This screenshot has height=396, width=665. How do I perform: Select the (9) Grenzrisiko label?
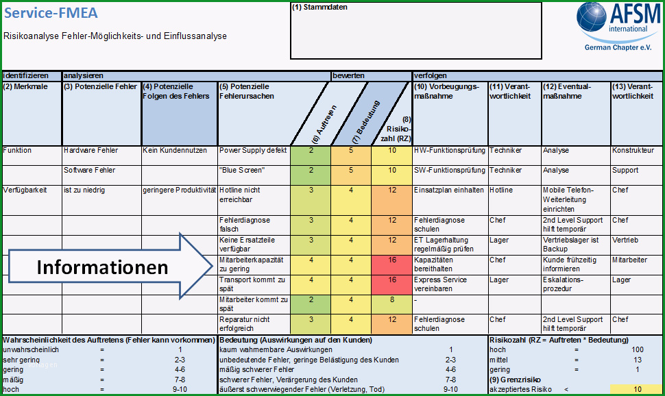coord(516,380)
